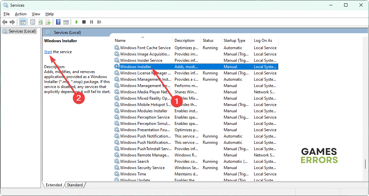
Task: Sort list by the Name column header
Action: coord(120,41)
